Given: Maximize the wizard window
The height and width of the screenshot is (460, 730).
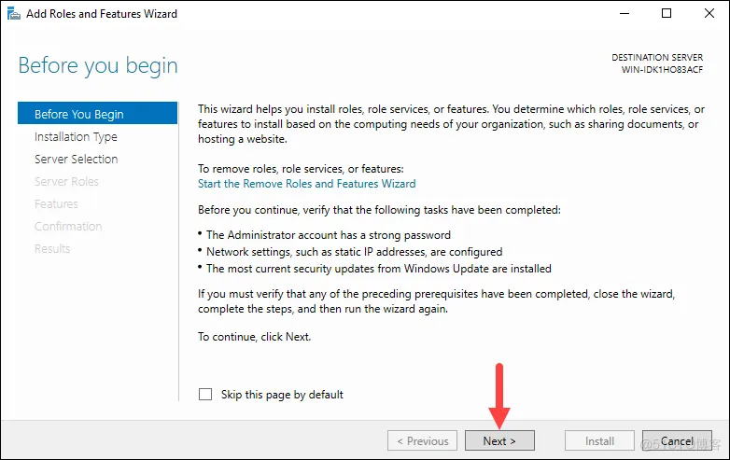Looking at the screenshot, I should click(x=667, y=14).
